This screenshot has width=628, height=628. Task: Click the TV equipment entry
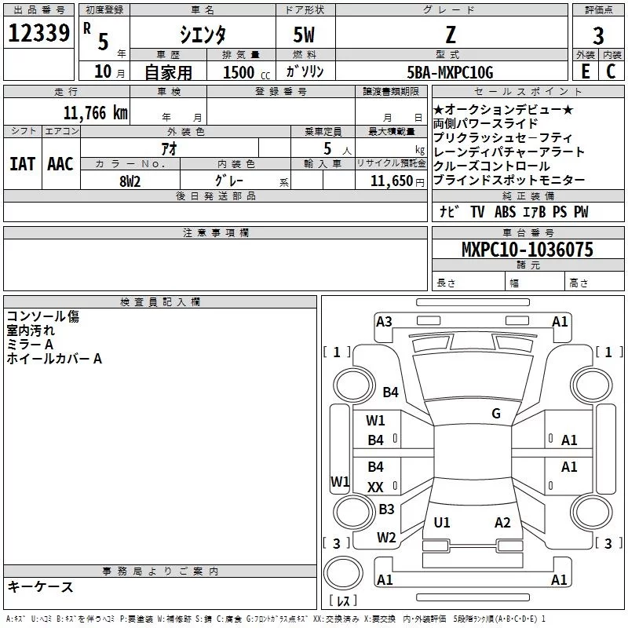pos(478,211)
